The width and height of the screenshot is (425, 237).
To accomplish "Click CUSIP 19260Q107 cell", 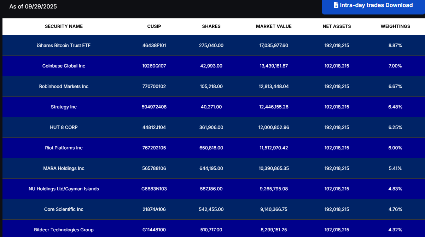I will coord(154,66).
